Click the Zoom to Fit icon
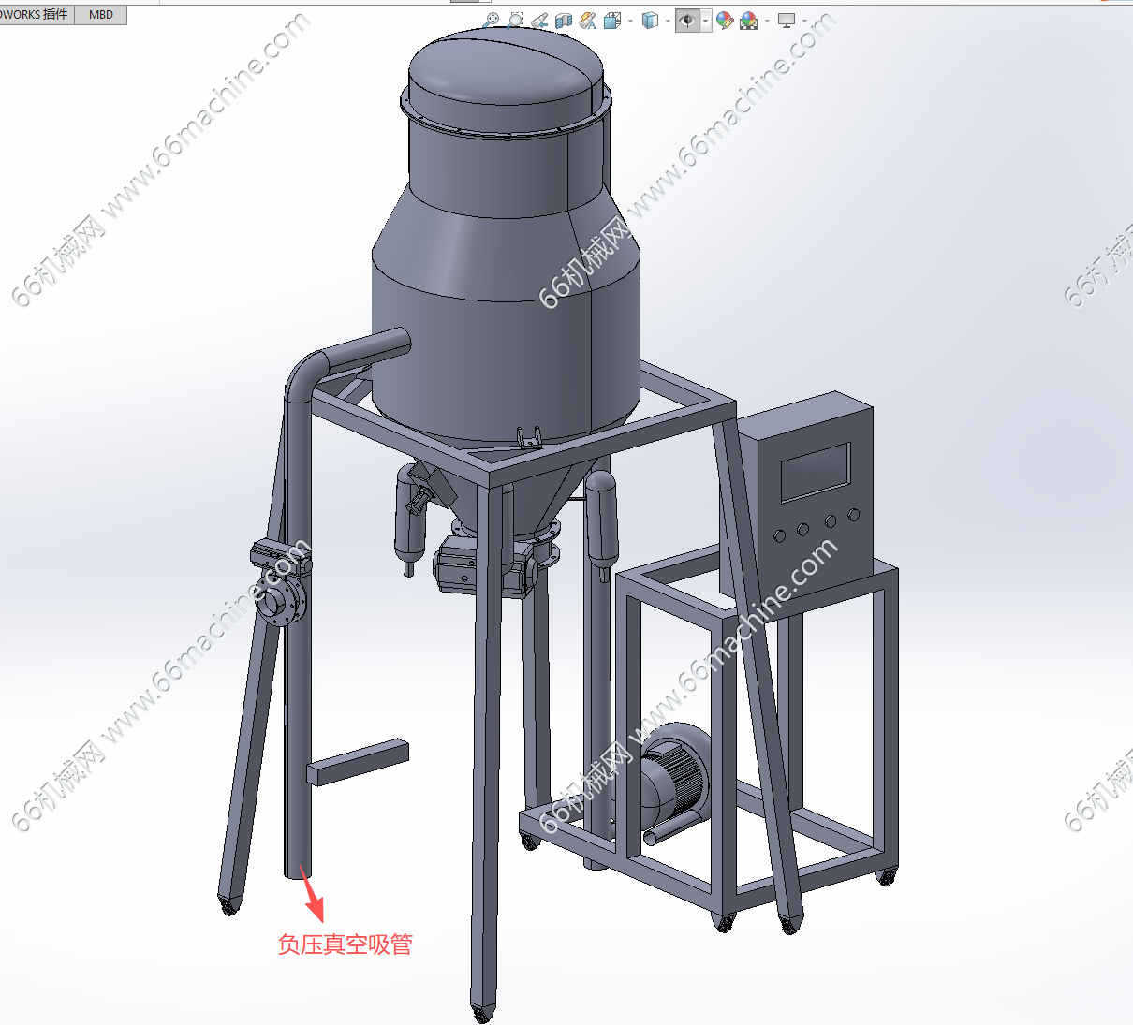 [491, 20]
